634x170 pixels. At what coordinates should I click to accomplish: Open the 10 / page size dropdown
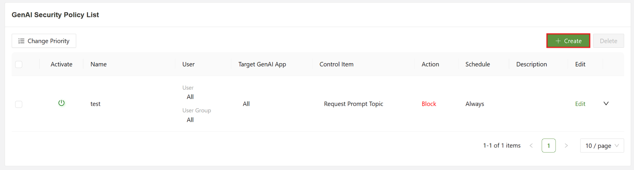pyautogui.click(x=602, y=146)
